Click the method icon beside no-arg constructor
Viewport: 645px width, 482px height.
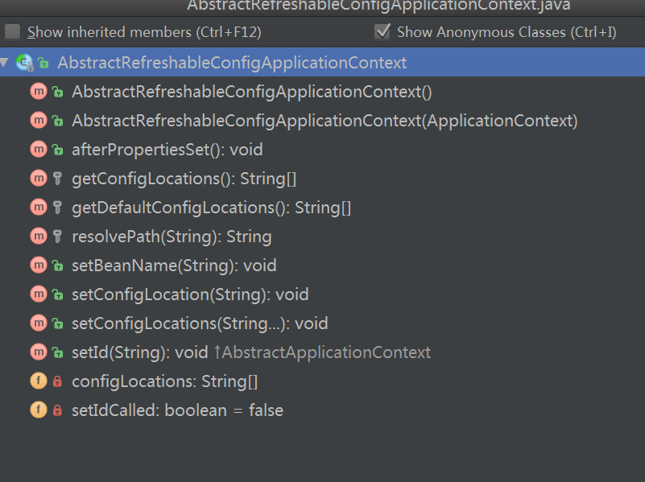[x=39, y=92]
